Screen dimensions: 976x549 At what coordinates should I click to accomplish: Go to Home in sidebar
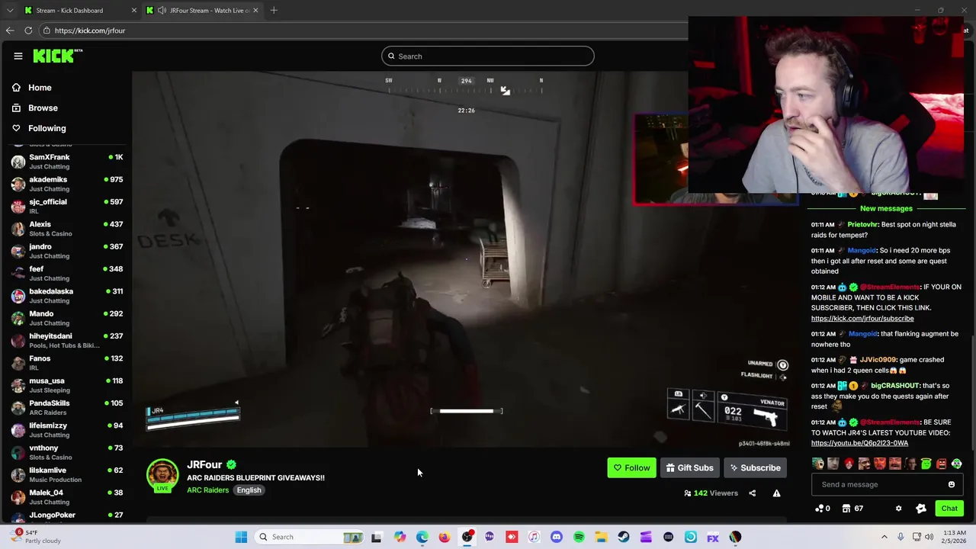(40, 88)
